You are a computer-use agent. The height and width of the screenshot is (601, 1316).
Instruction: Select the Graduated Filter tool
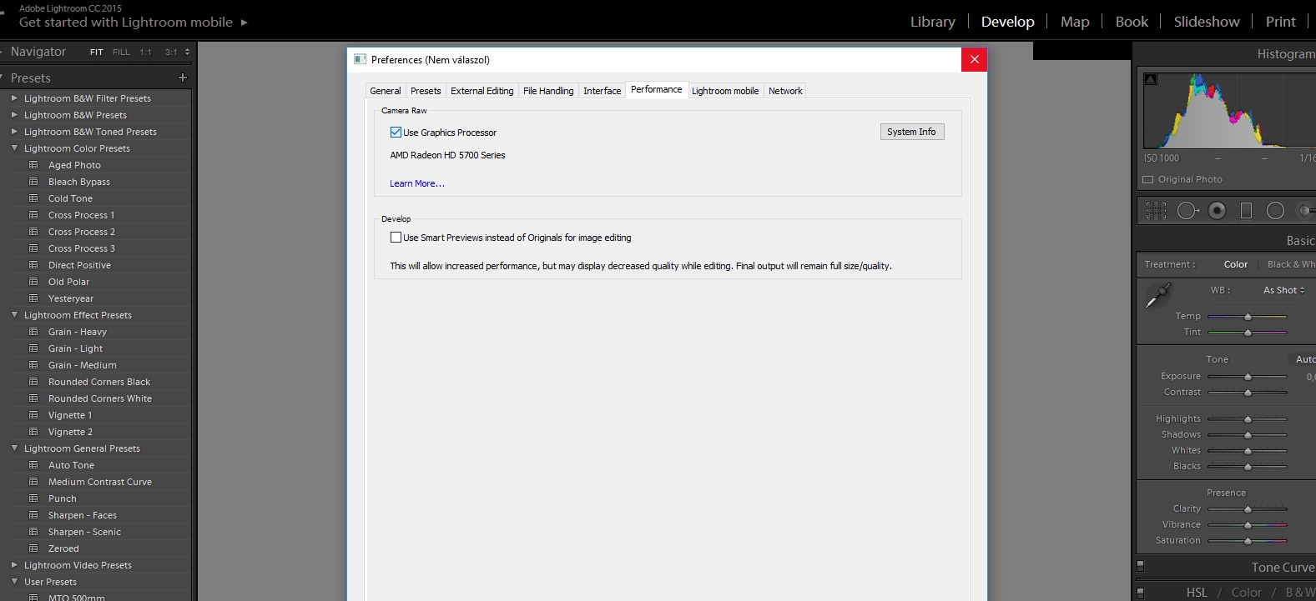point(1246,211)
